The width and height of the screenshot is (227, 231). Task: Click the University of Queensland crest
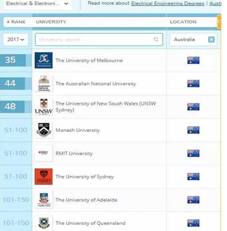point(44,223)
